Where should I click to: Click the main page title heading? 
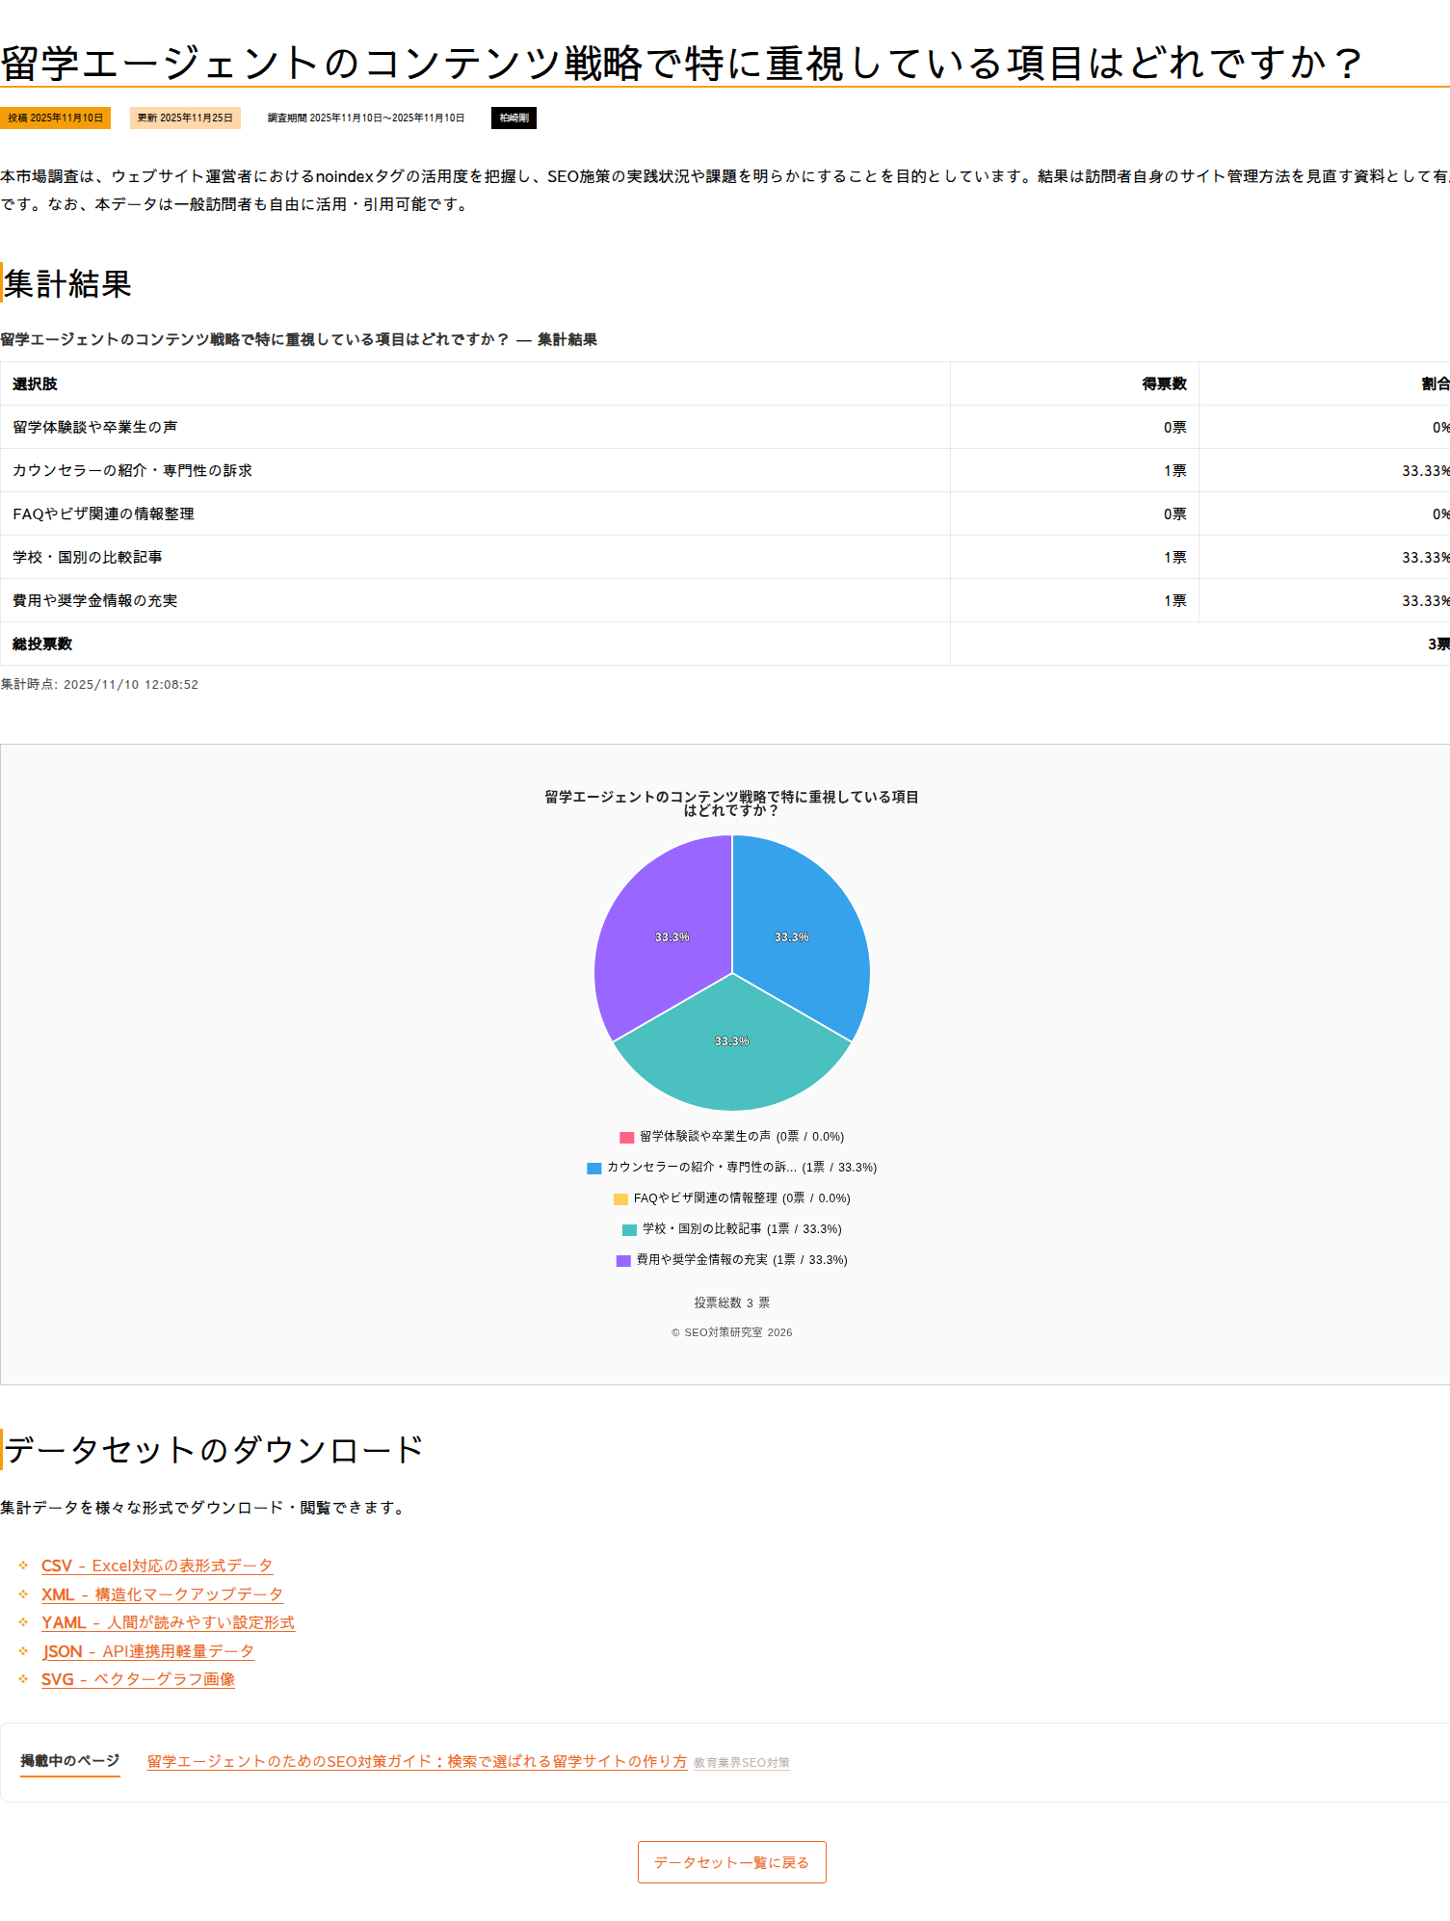[x=682, y=64]
